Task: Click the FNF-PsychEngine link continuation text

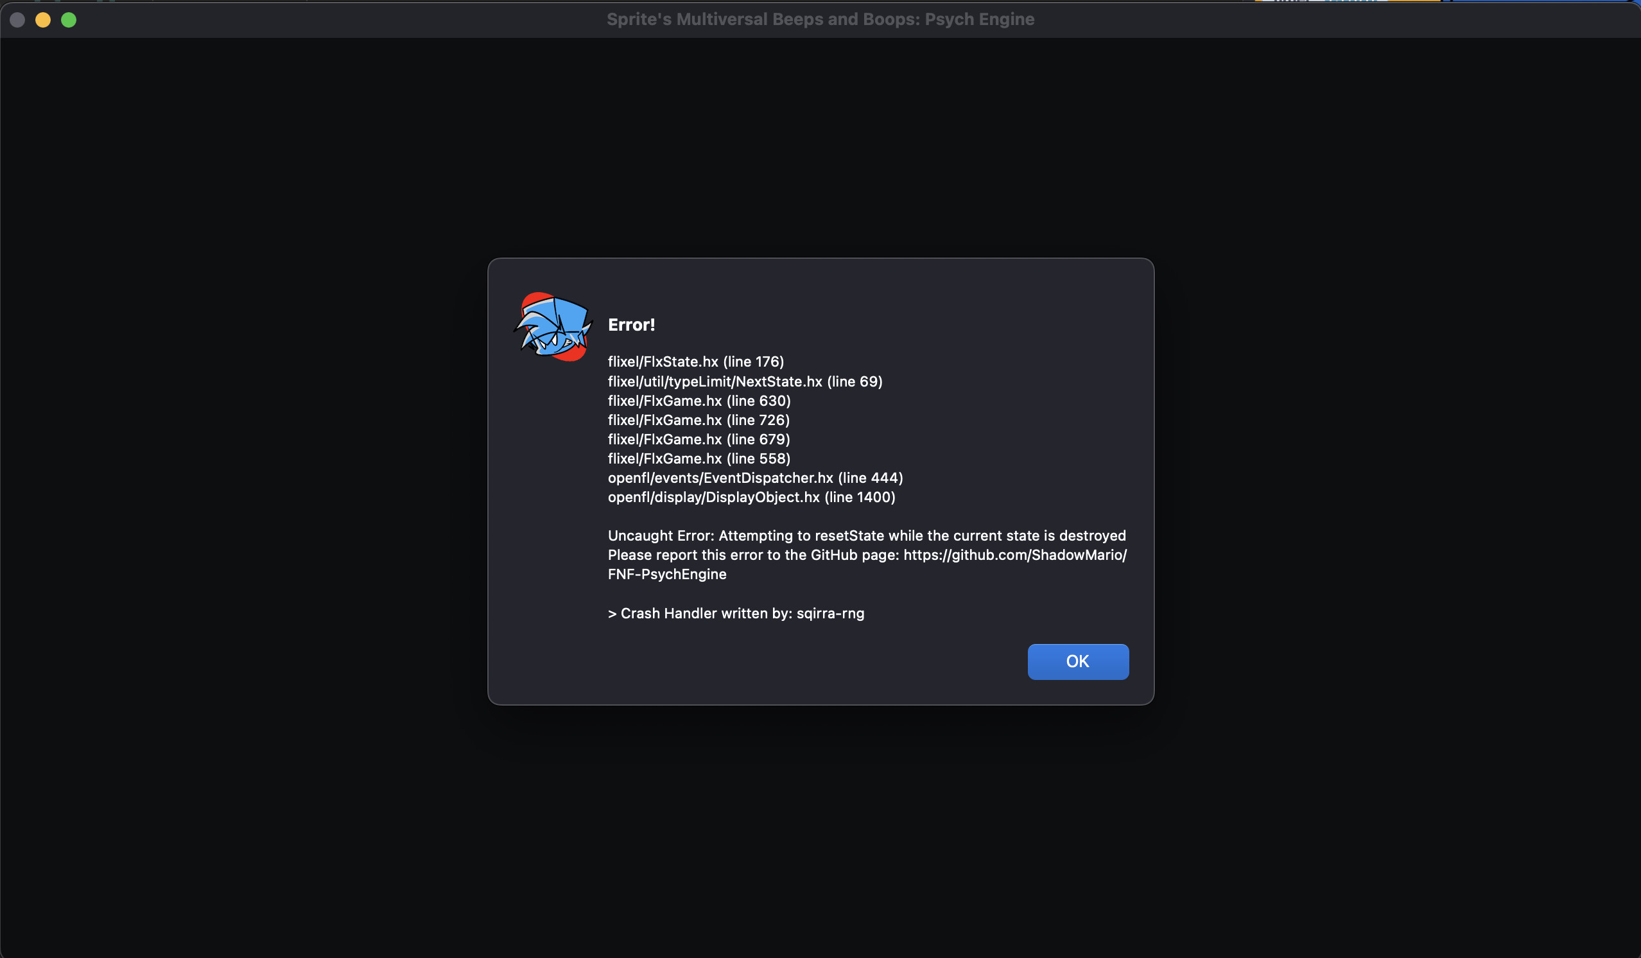Action: coord(667,574)
